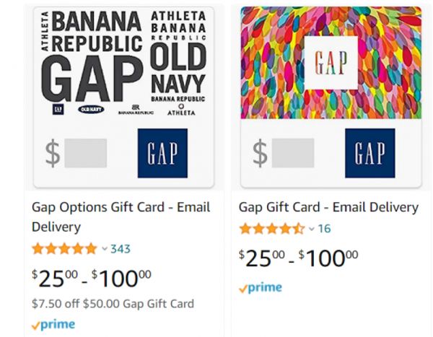This screenshot has width=433, height=337.
Task: Click the Prime badge under Gap Options card
Action: [53, 325]
